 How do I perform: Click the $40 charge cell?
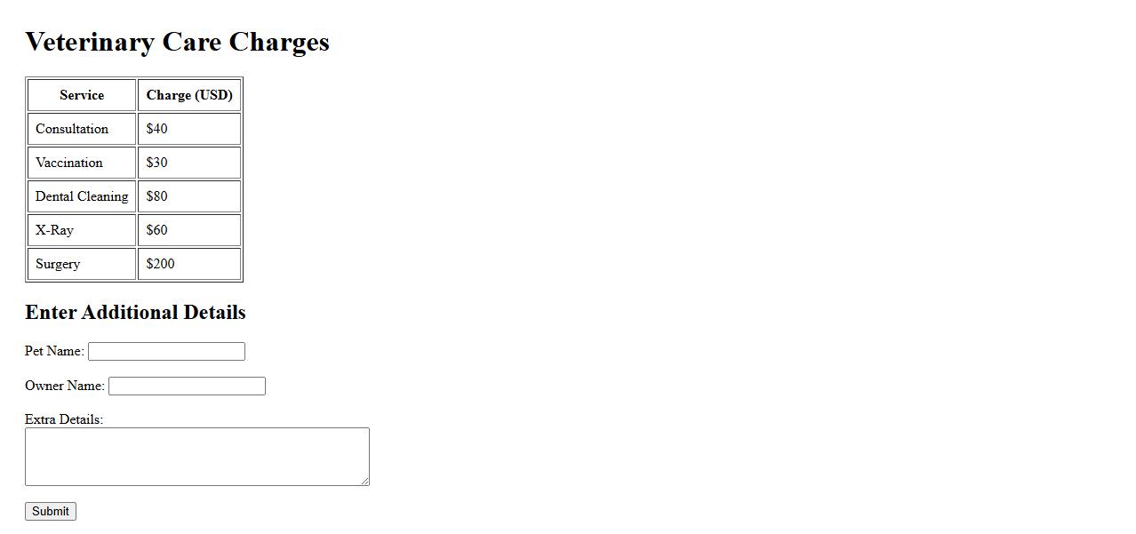coord(157,129)
